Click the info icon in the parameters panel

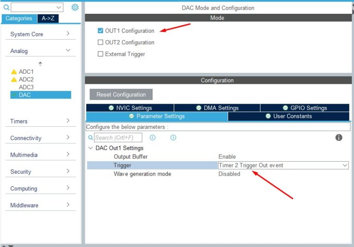click(x=339, y=137)
